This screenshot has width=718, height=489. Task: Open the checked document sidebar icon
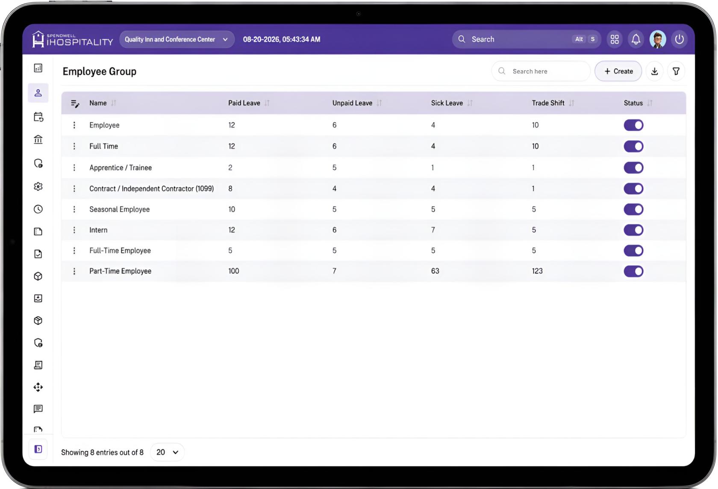(x=38, y=254)
